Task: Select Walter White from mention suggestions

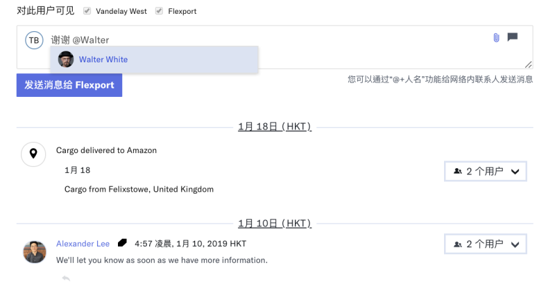Action: (x=103, y=60)
